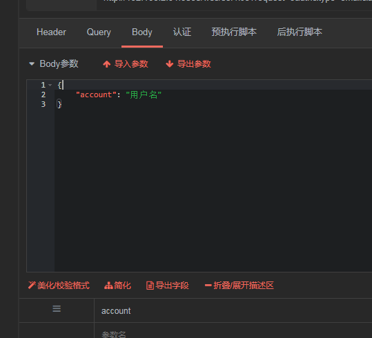Open the 后执行脚本 tab
The width and height of the screenshot is (372, 338).
coord(300,32)
